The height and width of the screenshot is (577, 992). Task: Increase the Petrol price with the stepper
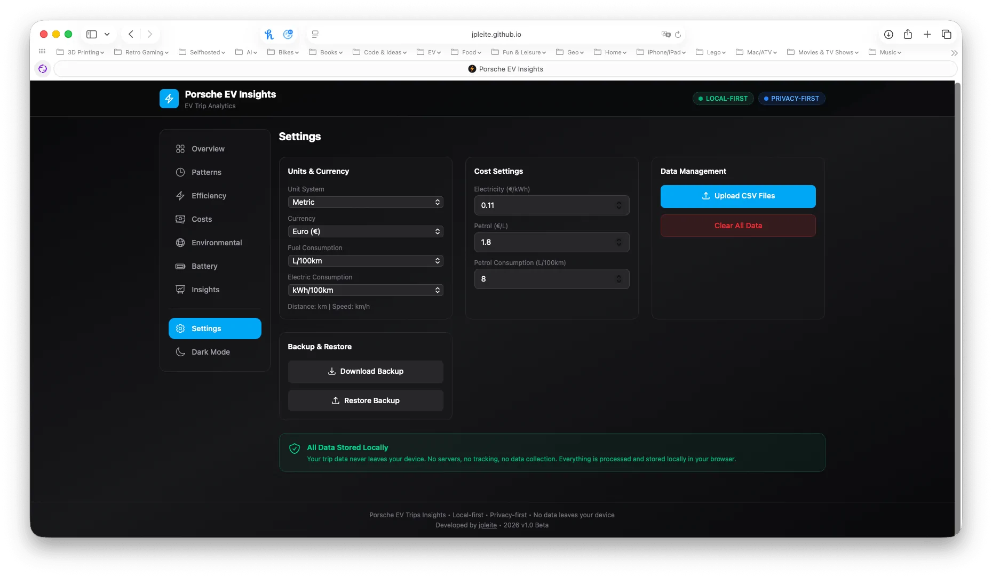619,239
